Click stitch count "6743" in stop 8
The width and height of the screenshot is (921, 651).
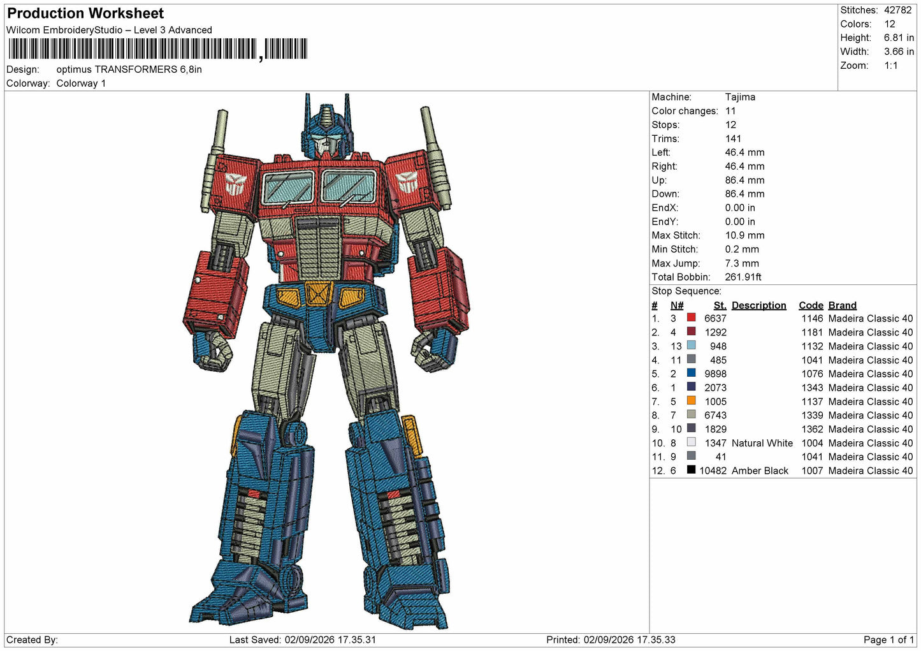[715, 416]
